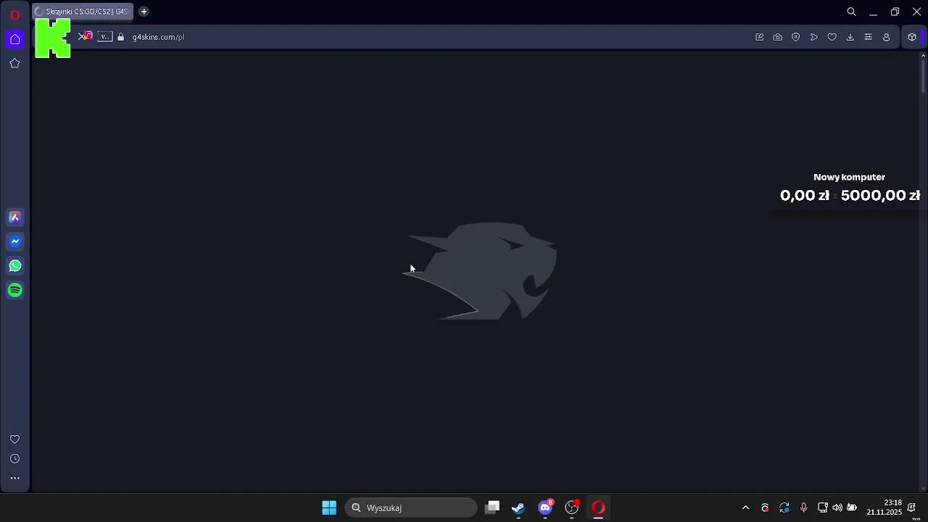
Task: Click the Wyszukaj taskbar search box
Action: [411, 507]
